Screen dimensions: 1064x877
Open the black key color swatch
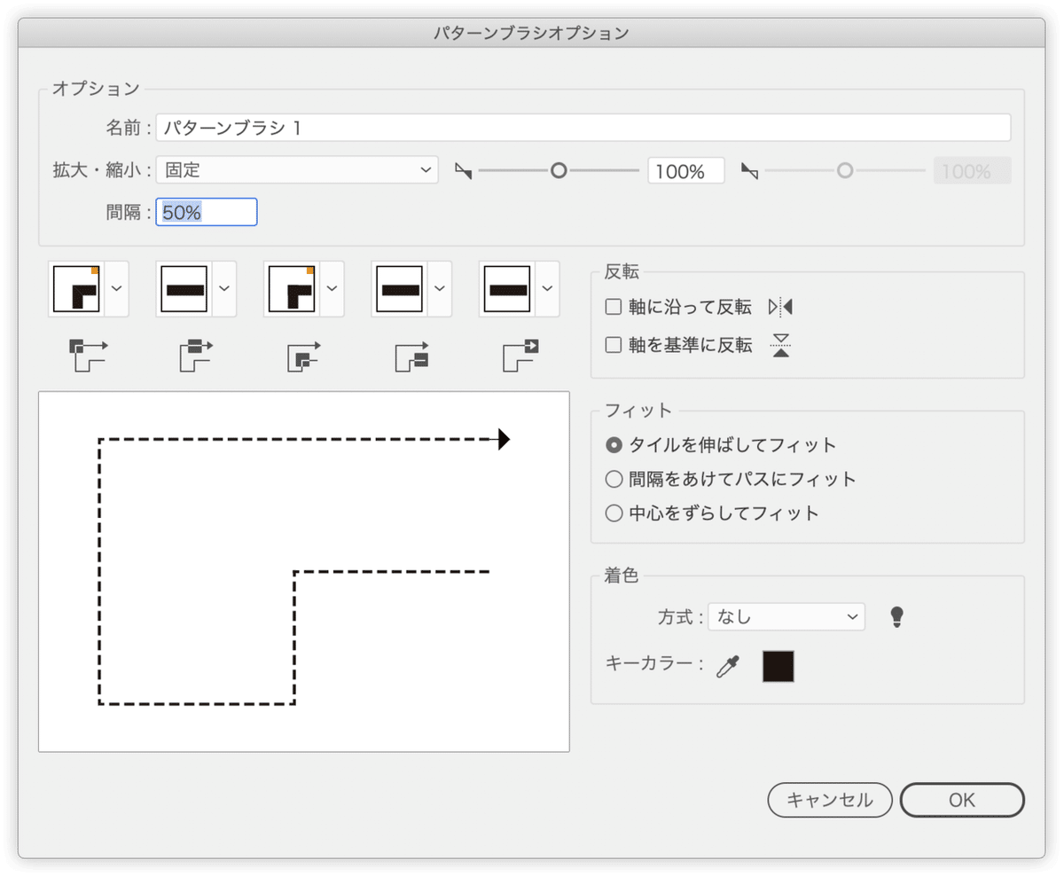tap(778, 667)
